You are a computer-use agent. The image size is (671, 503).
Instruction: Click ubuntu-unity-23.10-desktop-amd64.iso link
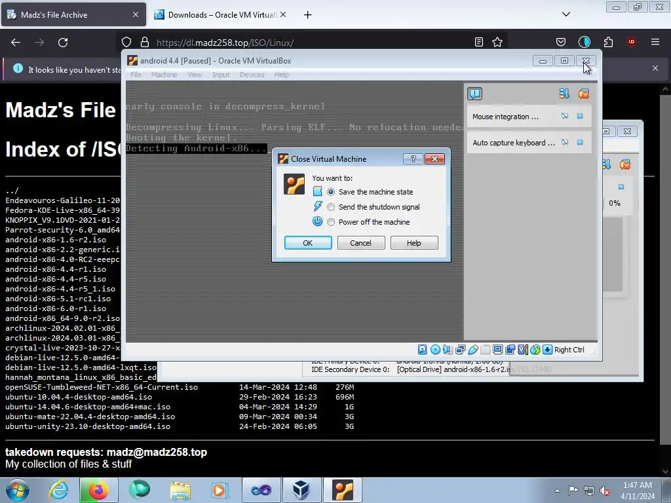pyautogui.click(x=88, y=426)
